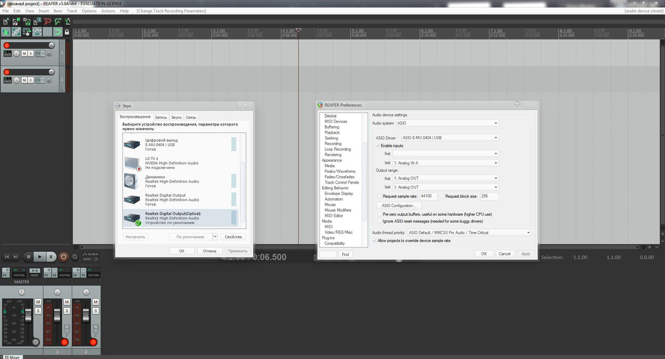The height and width of the screenshot is (359, 665).
Task: Click the Find button in Preferences
Action: (345, 254)
